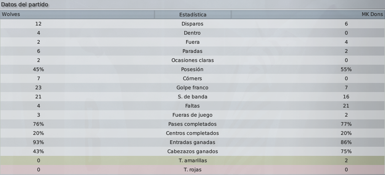Select the T. rojas red row
Screen dimensions: 385x175
(x=192, y=170)
